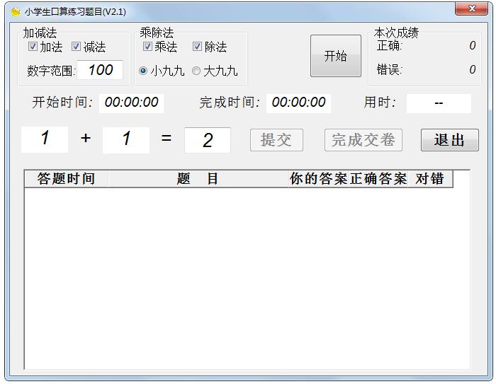Click the 开始 button

coord(336,56)
